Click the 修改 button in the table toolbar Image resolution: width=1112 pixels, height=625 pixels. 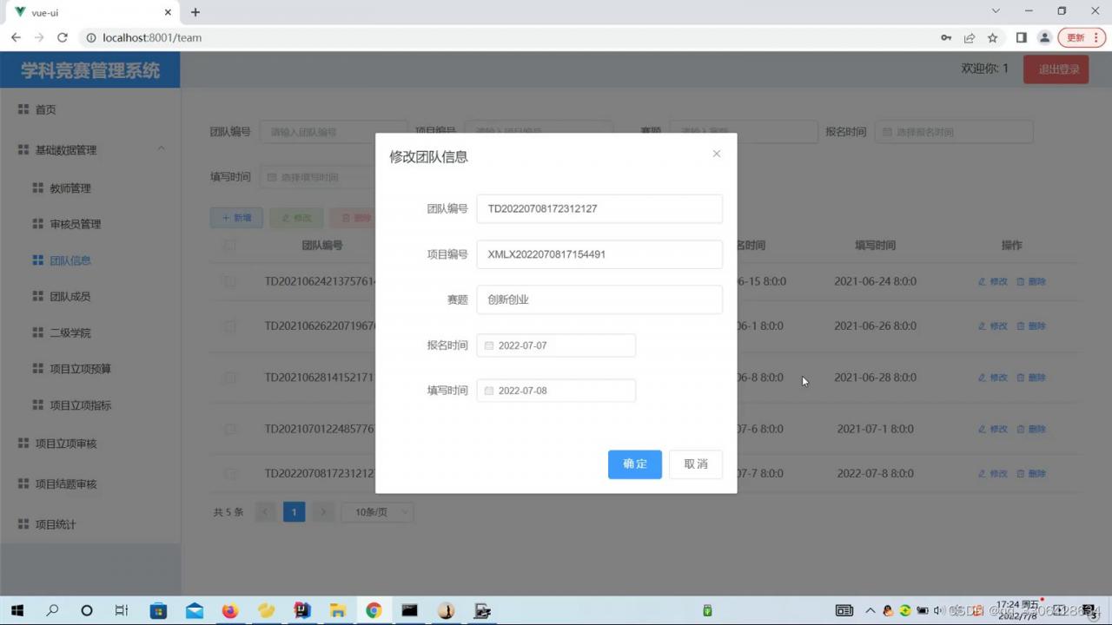pos(296,218)
